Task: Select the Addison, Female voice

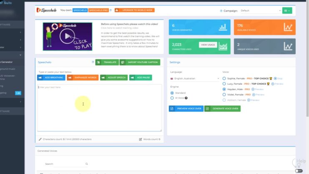Action: coord(224,100)
